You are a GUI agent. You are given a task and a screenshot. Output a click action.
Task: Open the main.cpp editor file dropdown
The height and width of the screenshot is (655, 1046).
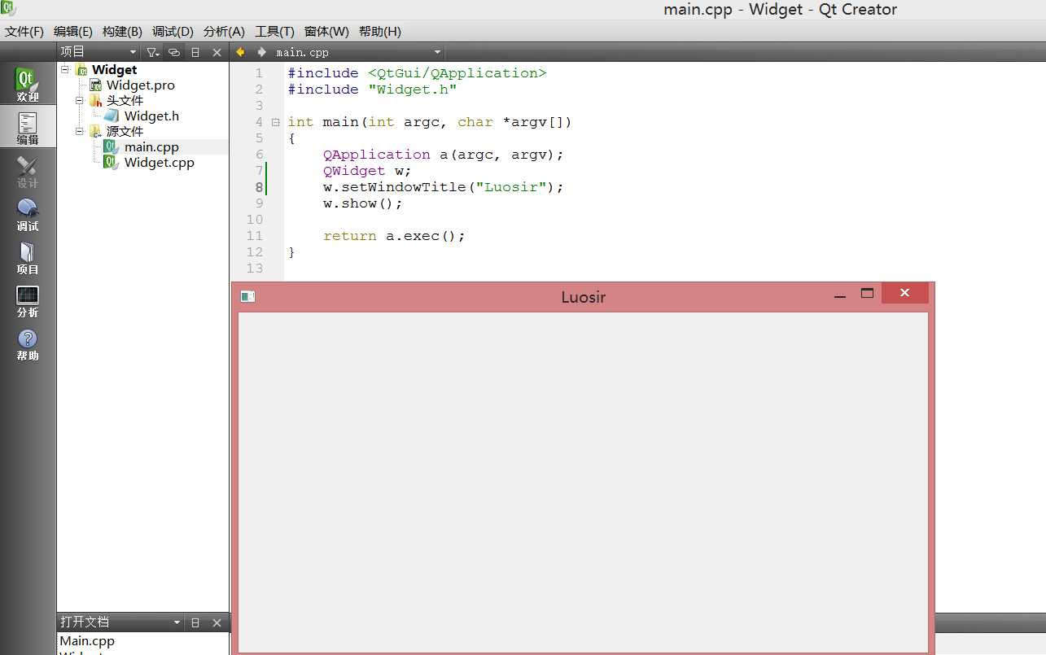(x=358, y=52)
